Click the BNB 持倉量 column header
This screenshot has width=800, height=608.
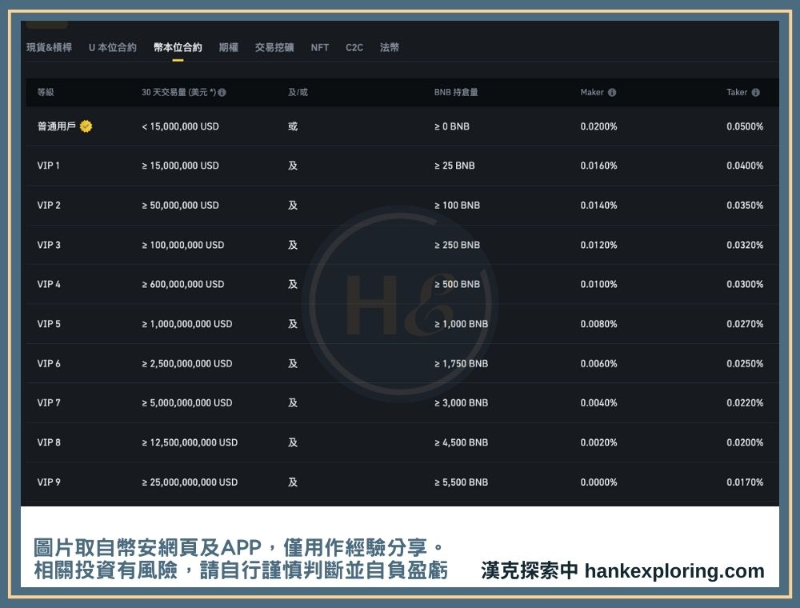[x=456, y=92]
